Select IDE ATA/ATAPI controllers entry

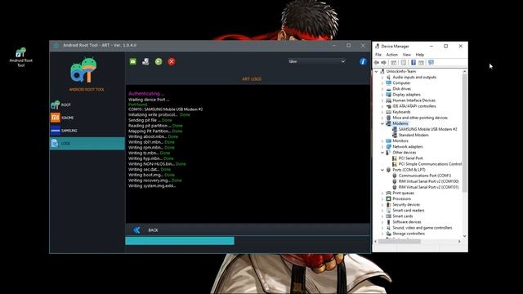[414, 106]
